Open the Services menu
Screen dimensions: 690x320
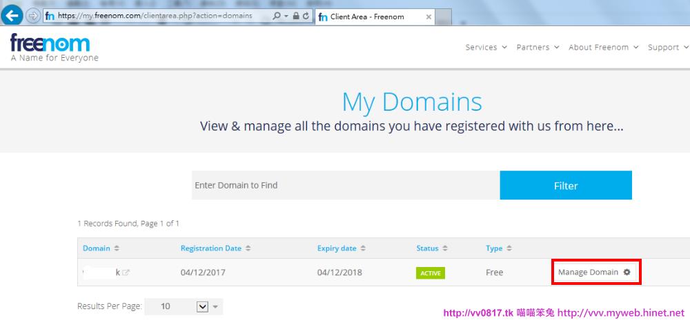(486, 47)
